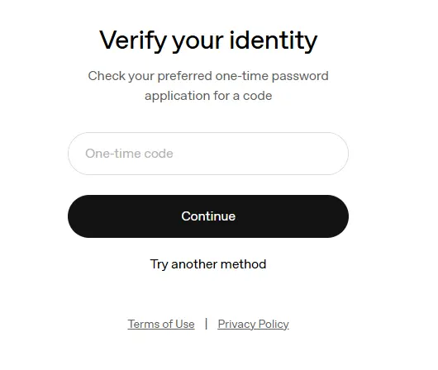This screenshot has height=370, width=438.
Task: Open the Terms of Use link
Action: click(161, 325)
